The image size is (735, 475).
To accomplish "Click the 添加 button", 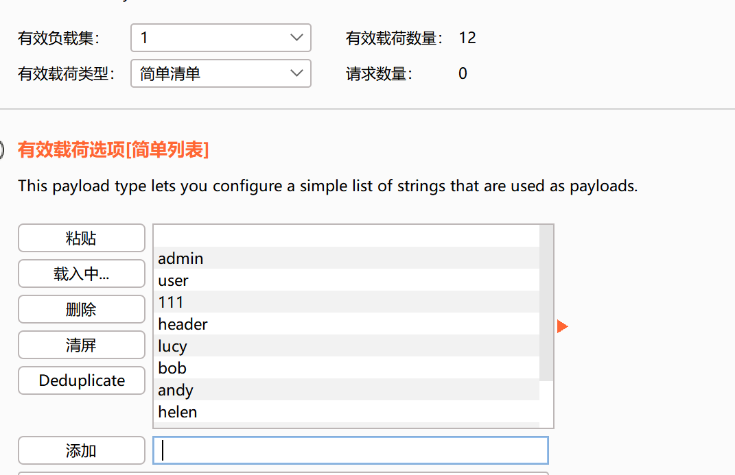I will [81, 450].
